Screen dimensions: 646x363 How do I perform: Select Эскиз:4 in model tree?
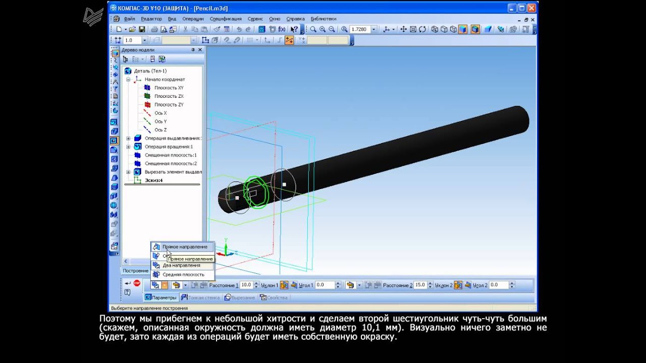point(154,180)
